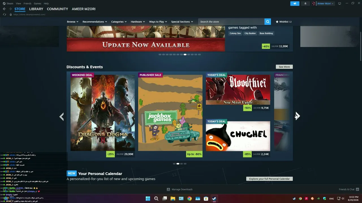Open the Categories dropdown
362x203 pixels.
pos(119,22)
